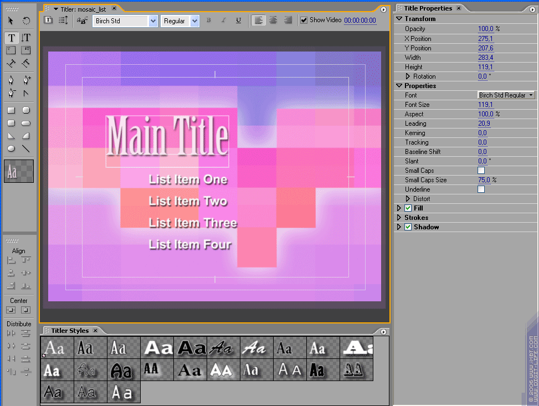Select the Clipped Corner Rectangle tool

coord(26,110)
